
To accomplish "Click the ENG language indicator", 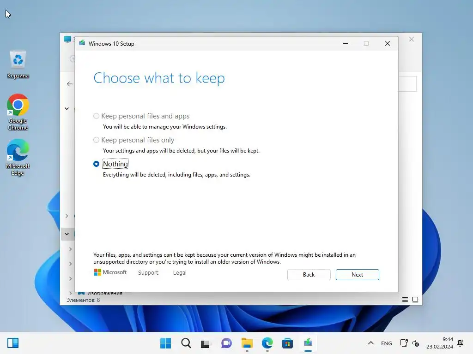I will pyautogui.click(x=387, y=343).
